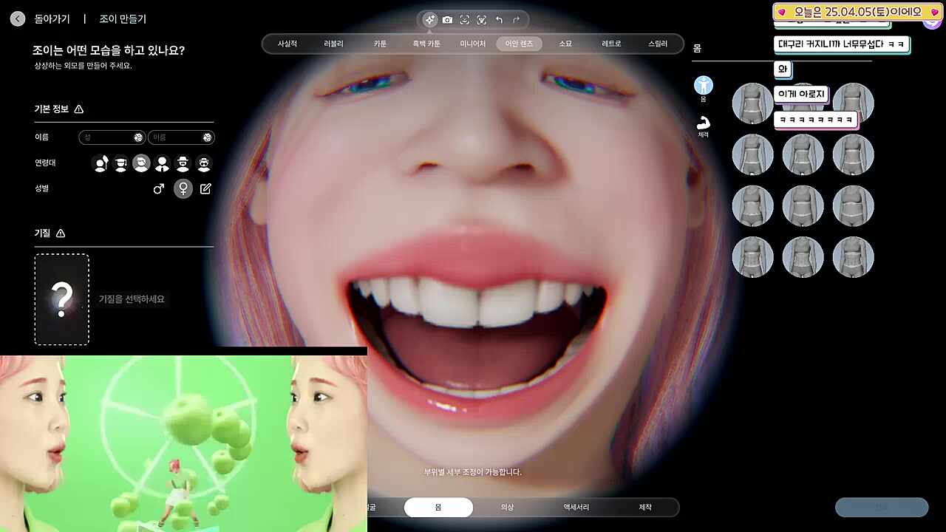946x532 pixels.
Task: Click the greyed-out button at bottom right
Action: [882, 508]
